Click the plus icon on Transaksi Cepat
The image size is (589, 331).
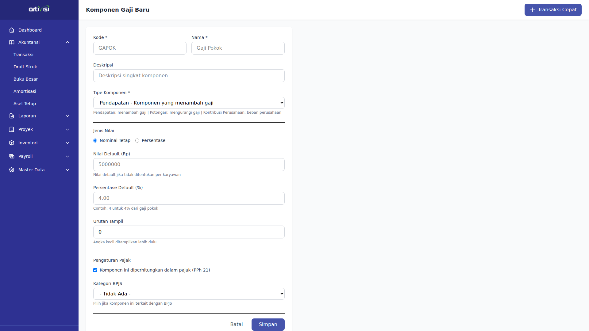(x=533, y=10)
